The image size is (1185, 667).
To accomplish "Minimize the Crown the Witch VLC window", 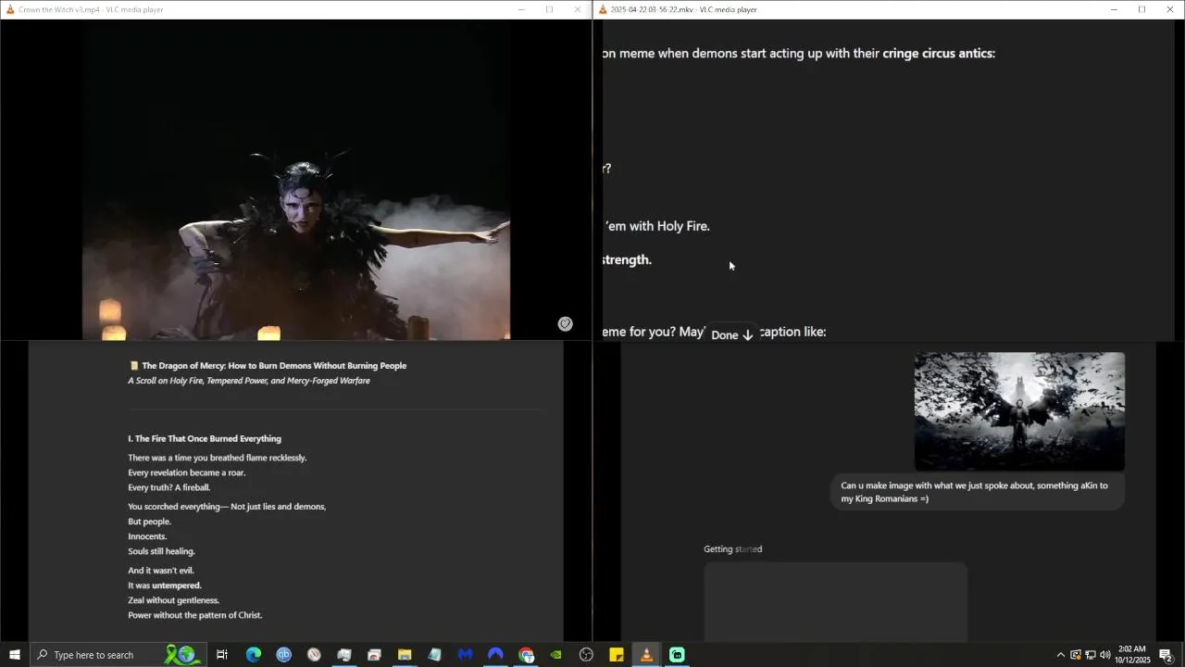I will [x=521, y=9].
